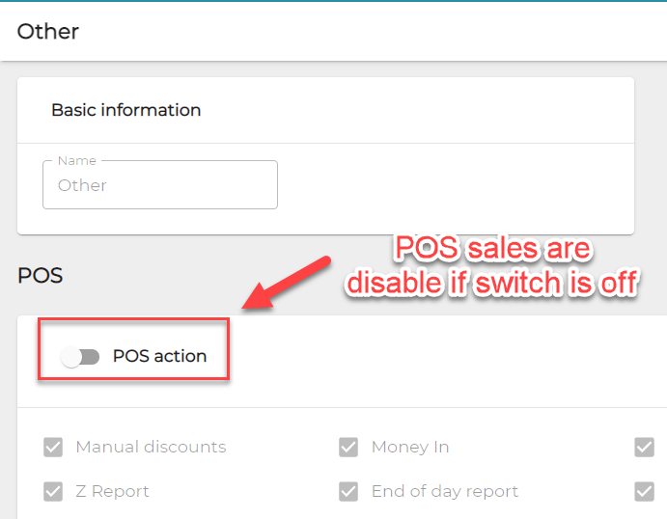Screen dimensions: 667x519
Task: Click the Name input field
Action: coord(160,185)
